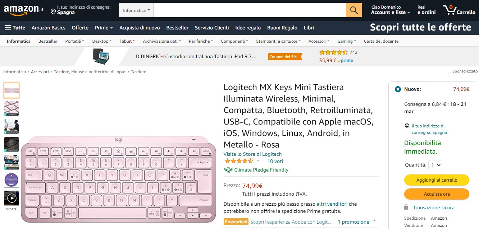Click in the search text field

coord(250,10)
